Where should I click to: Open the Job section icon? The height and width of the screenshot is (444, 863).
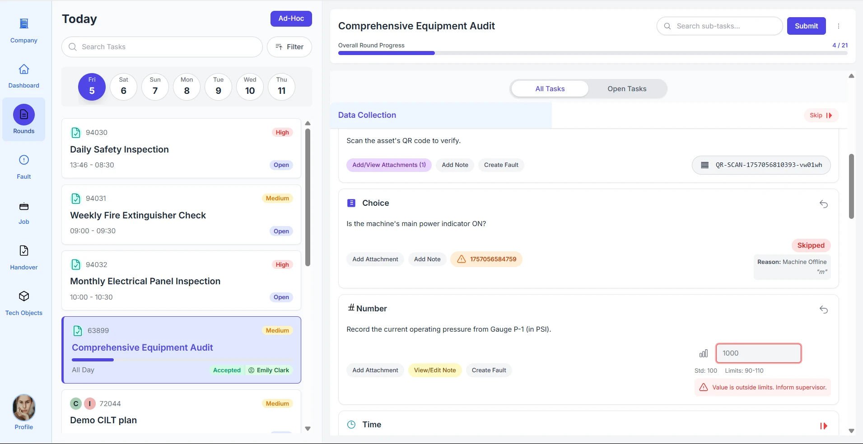pos(24,207)
